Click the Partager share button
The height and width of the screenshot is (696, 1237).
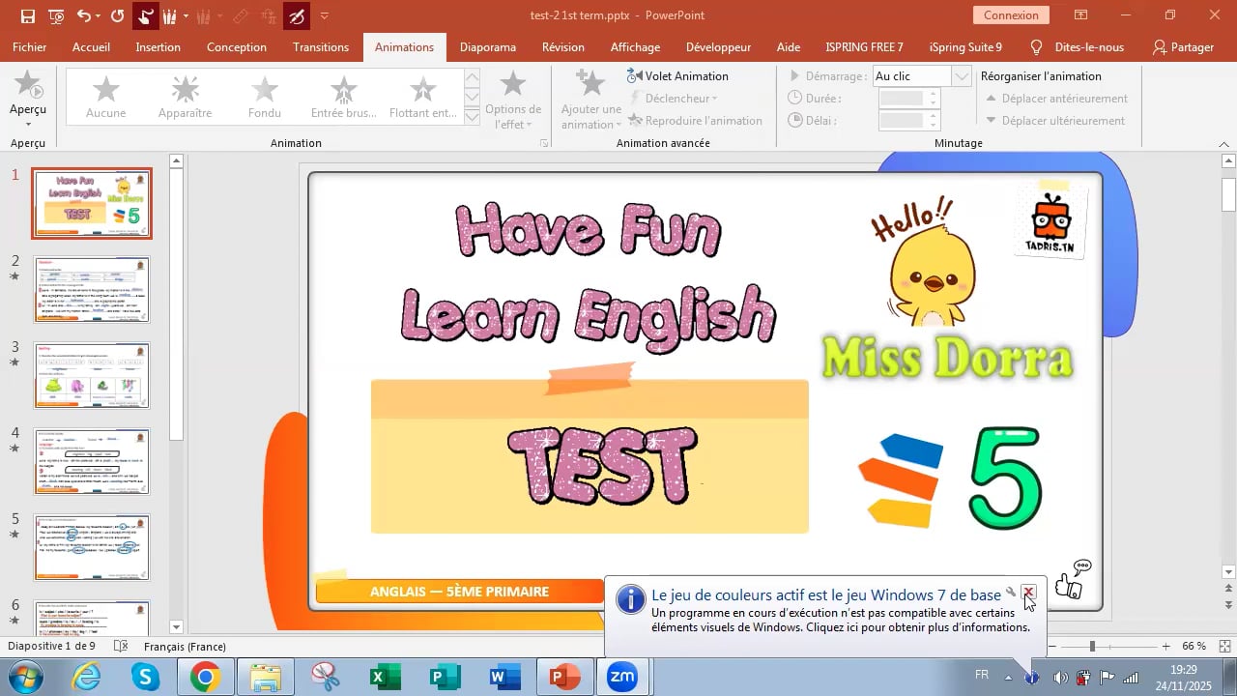(x=1183, y=46)
